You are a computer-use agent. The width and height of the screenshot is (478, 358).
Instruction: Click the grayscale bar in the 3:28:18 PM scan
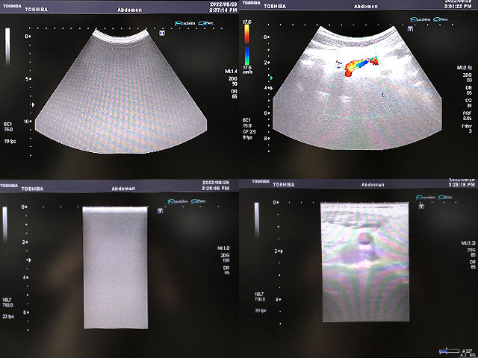coord(257,219)
